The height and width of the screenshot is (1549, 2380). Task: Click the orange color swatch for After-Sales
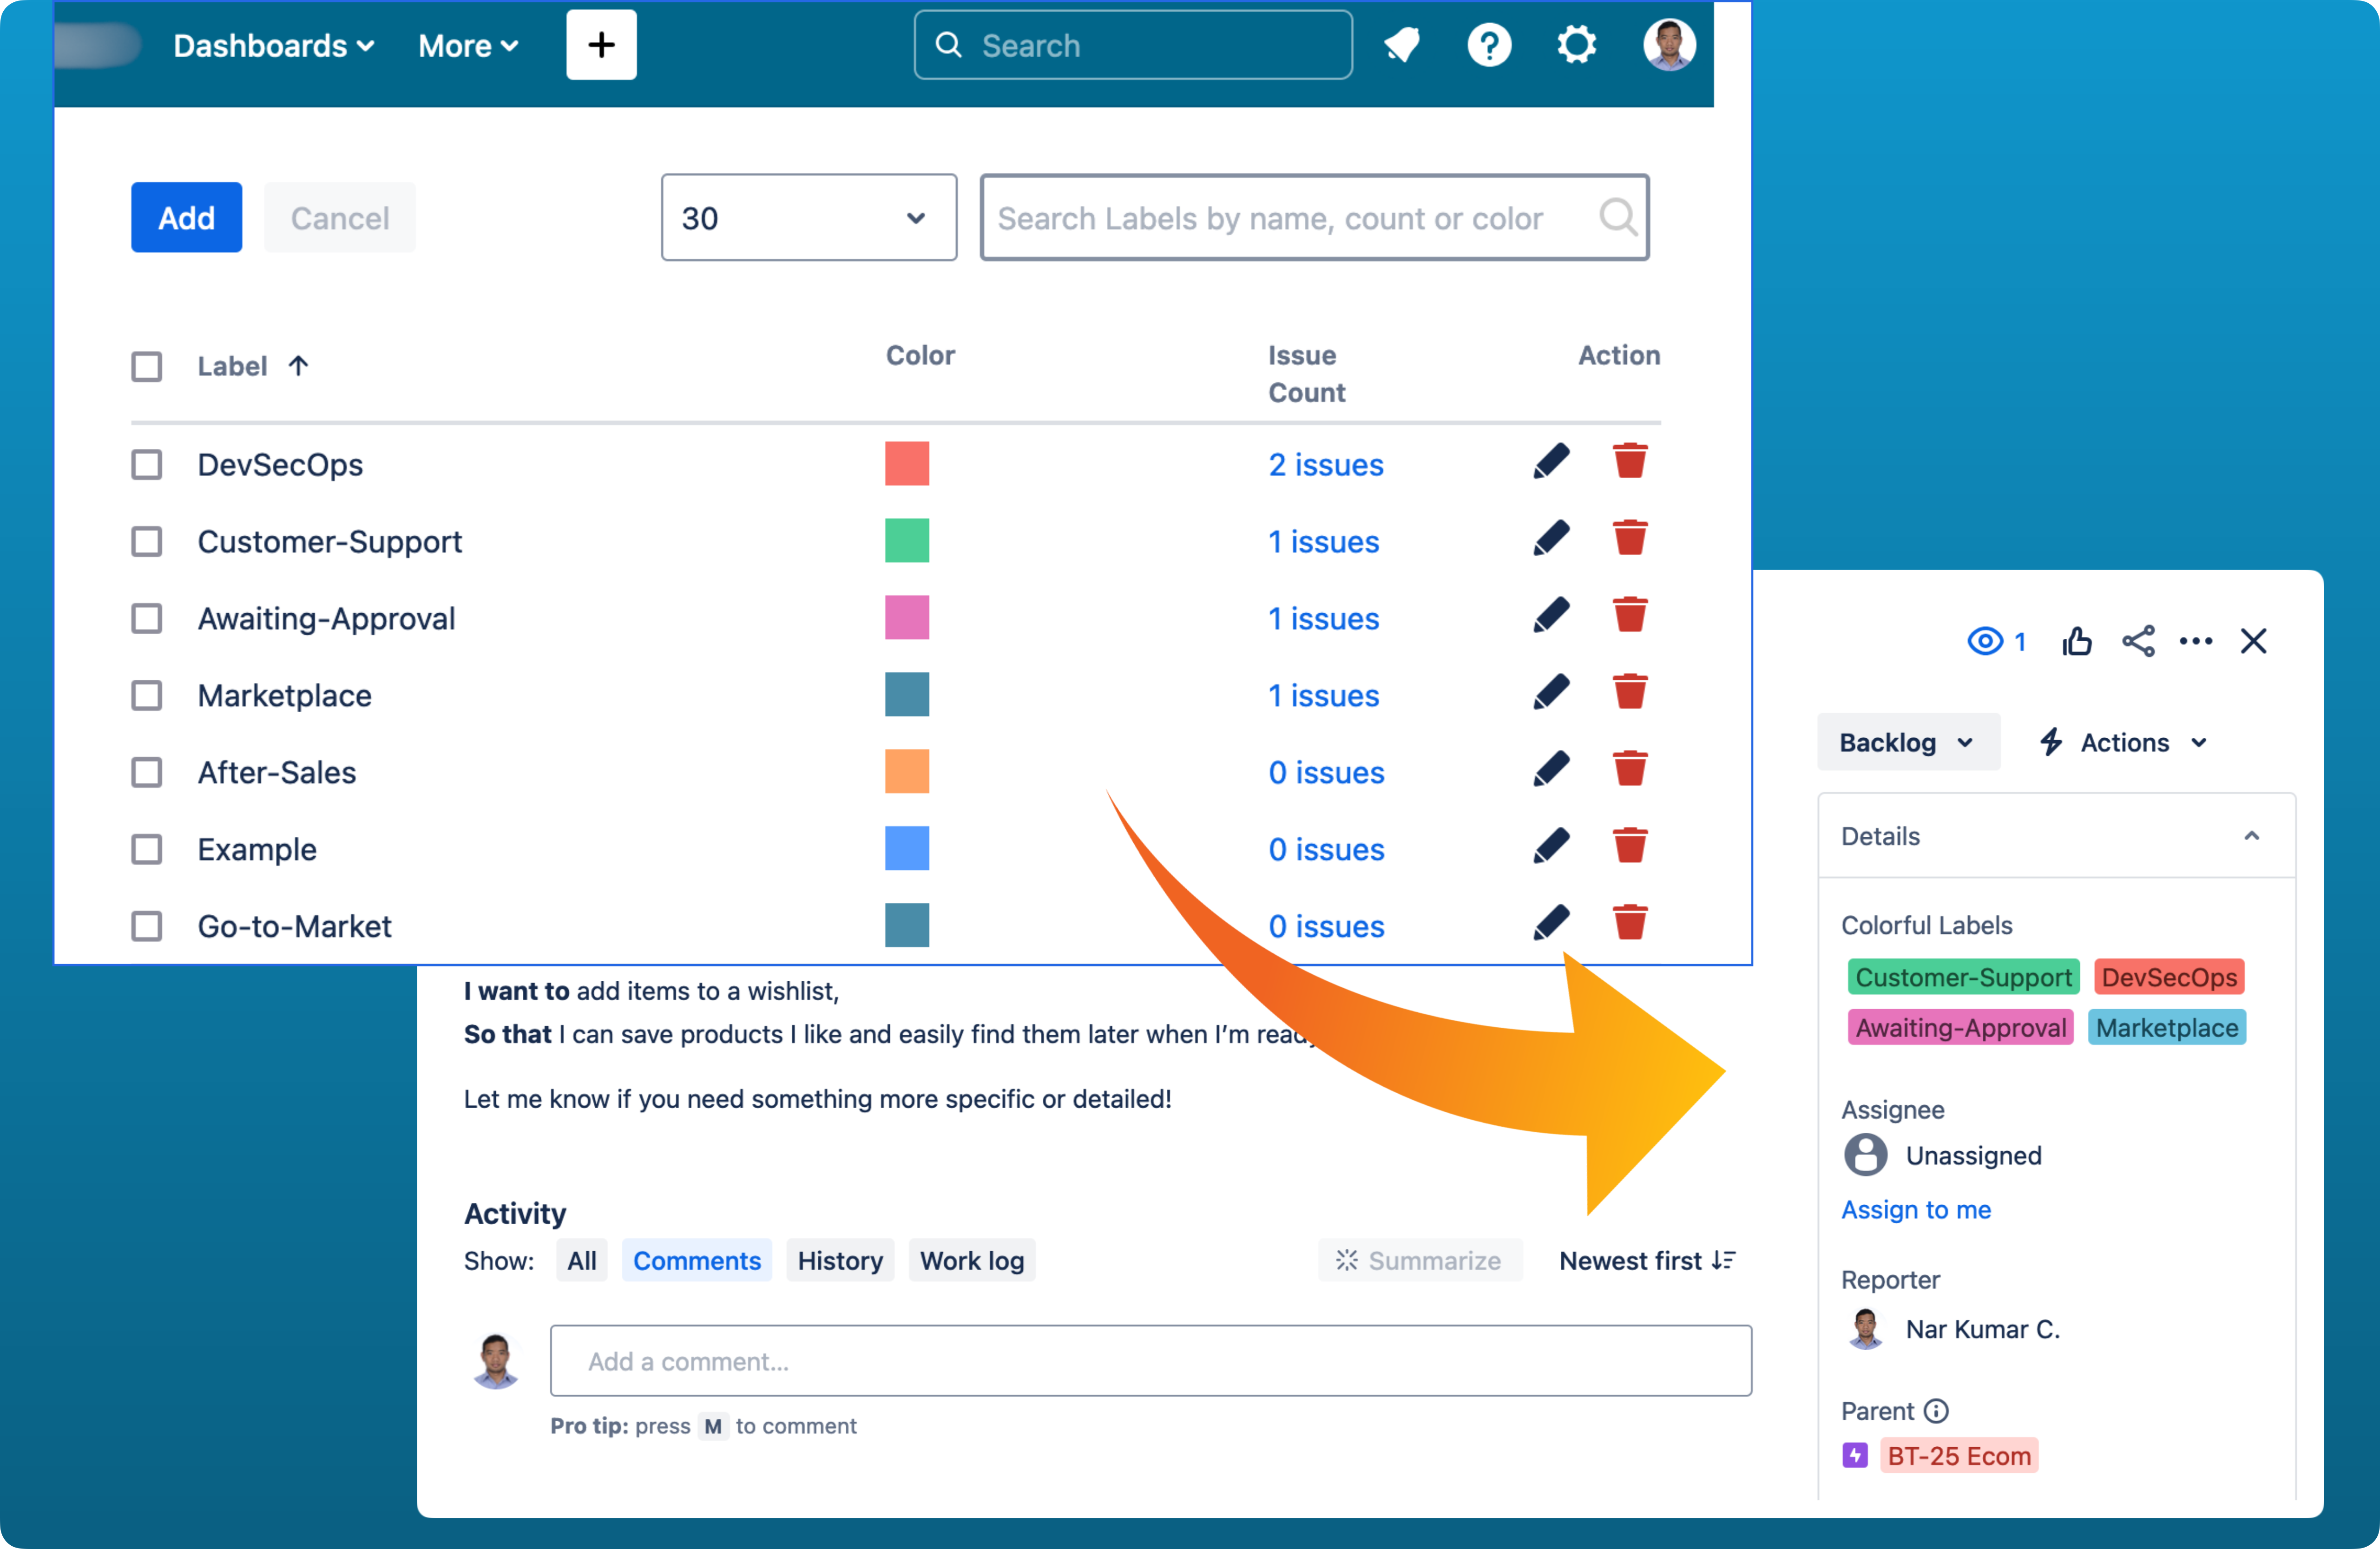[x=907, y=771]
